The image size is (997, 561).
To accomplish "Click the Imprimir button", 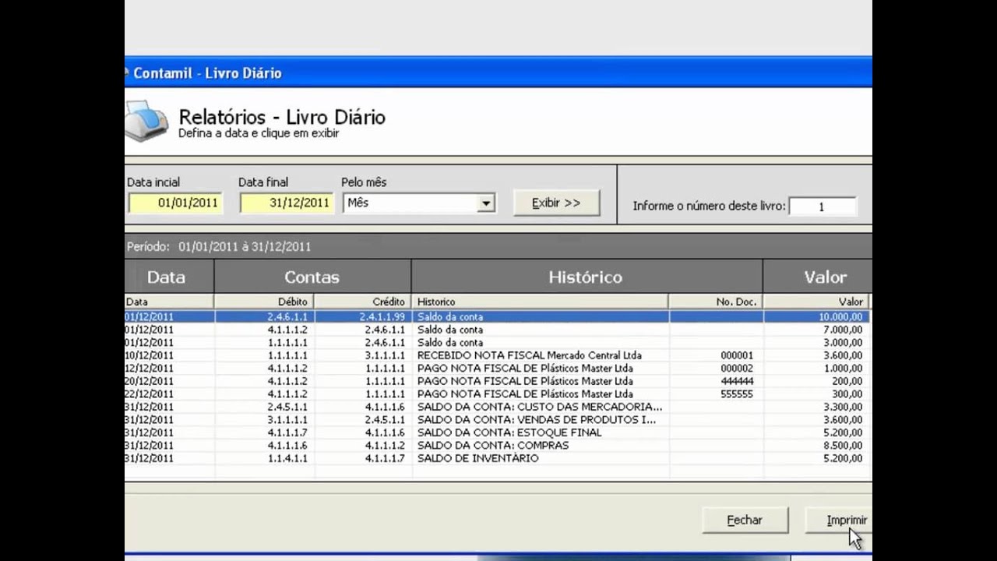I will click(839, 520).
